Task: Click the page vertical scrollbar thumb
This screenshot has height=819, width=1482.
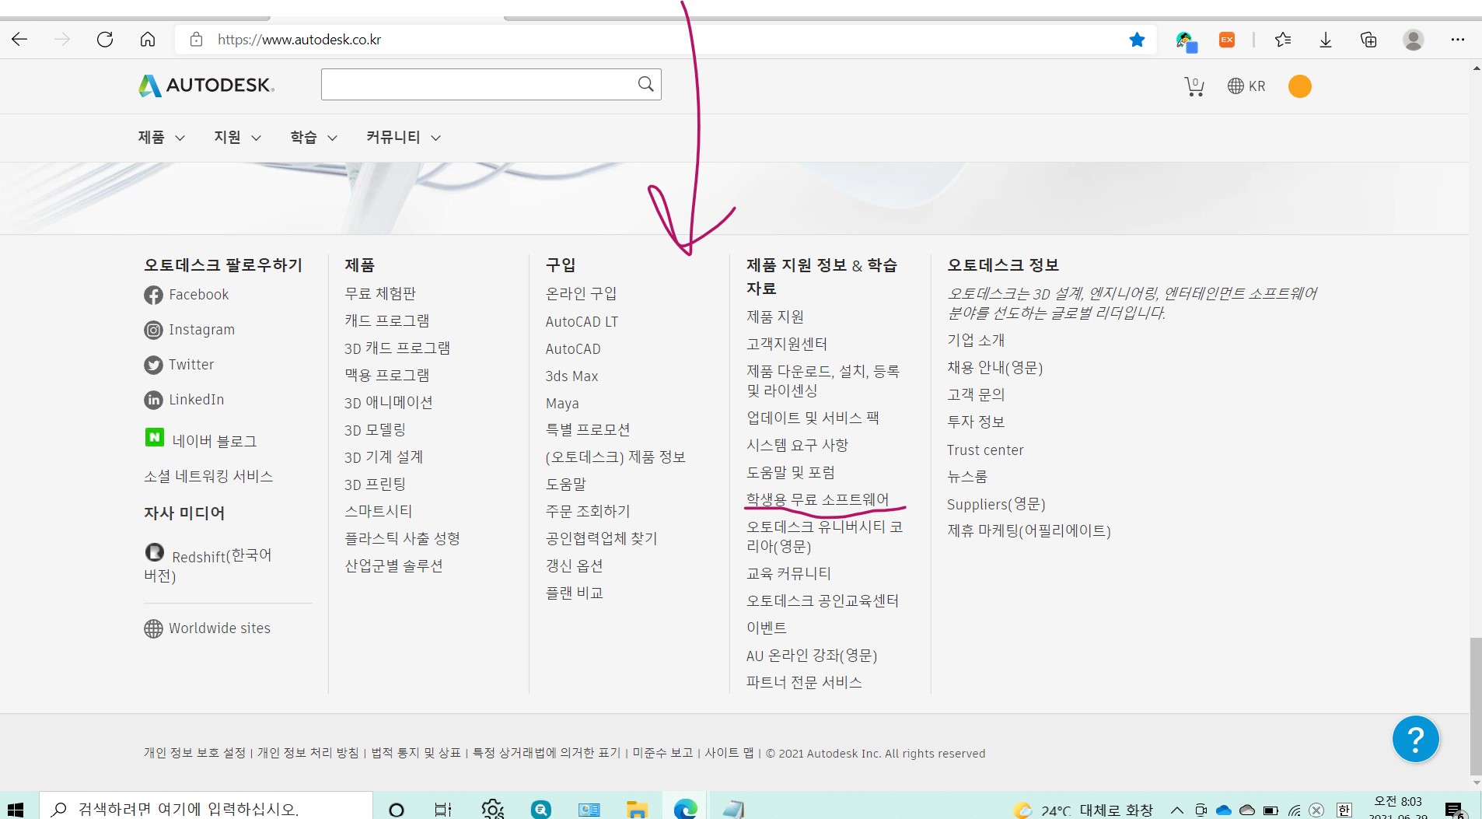Action: pos(1475,706)
